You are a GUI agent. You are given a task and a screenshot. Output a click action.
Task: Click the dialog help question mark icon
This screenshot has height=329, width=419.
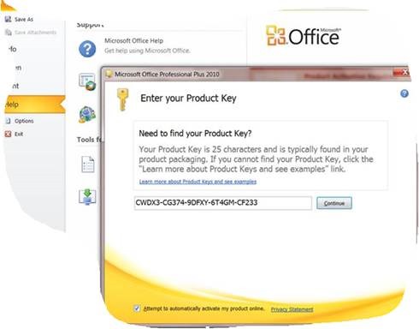(x=404, y=93)
